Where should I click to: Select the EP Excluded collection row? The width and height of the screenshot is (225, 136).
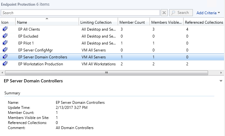point(28,36)
